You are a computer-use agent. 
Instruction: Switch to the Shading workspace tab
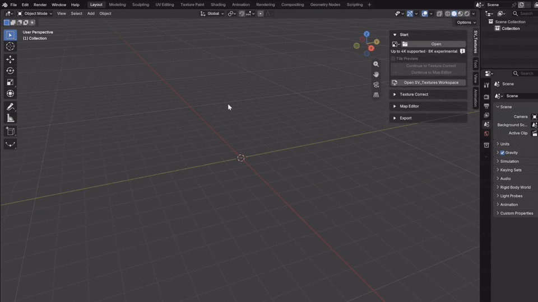(218, 5)
